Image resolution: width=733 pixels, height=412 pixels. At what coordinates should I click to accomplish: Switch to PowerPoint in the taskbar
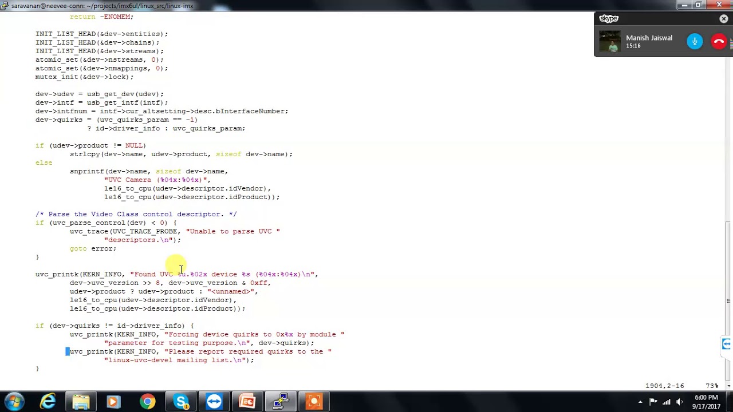(x=247, y=402)
